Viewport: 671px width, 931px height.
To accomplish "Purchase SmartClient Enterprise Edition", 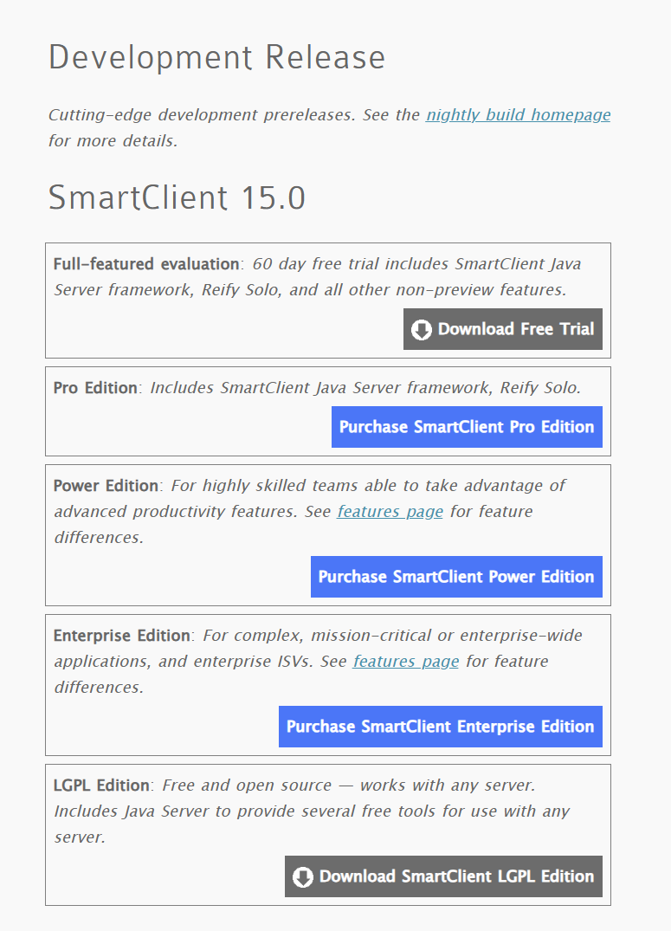I will [x=440, y=727].
